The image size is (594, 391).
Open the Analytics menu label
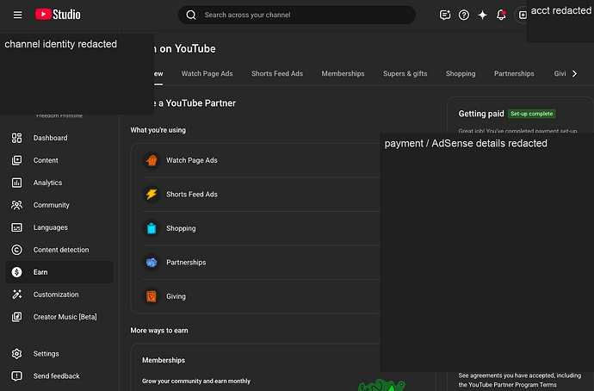[x=47, y=183]
